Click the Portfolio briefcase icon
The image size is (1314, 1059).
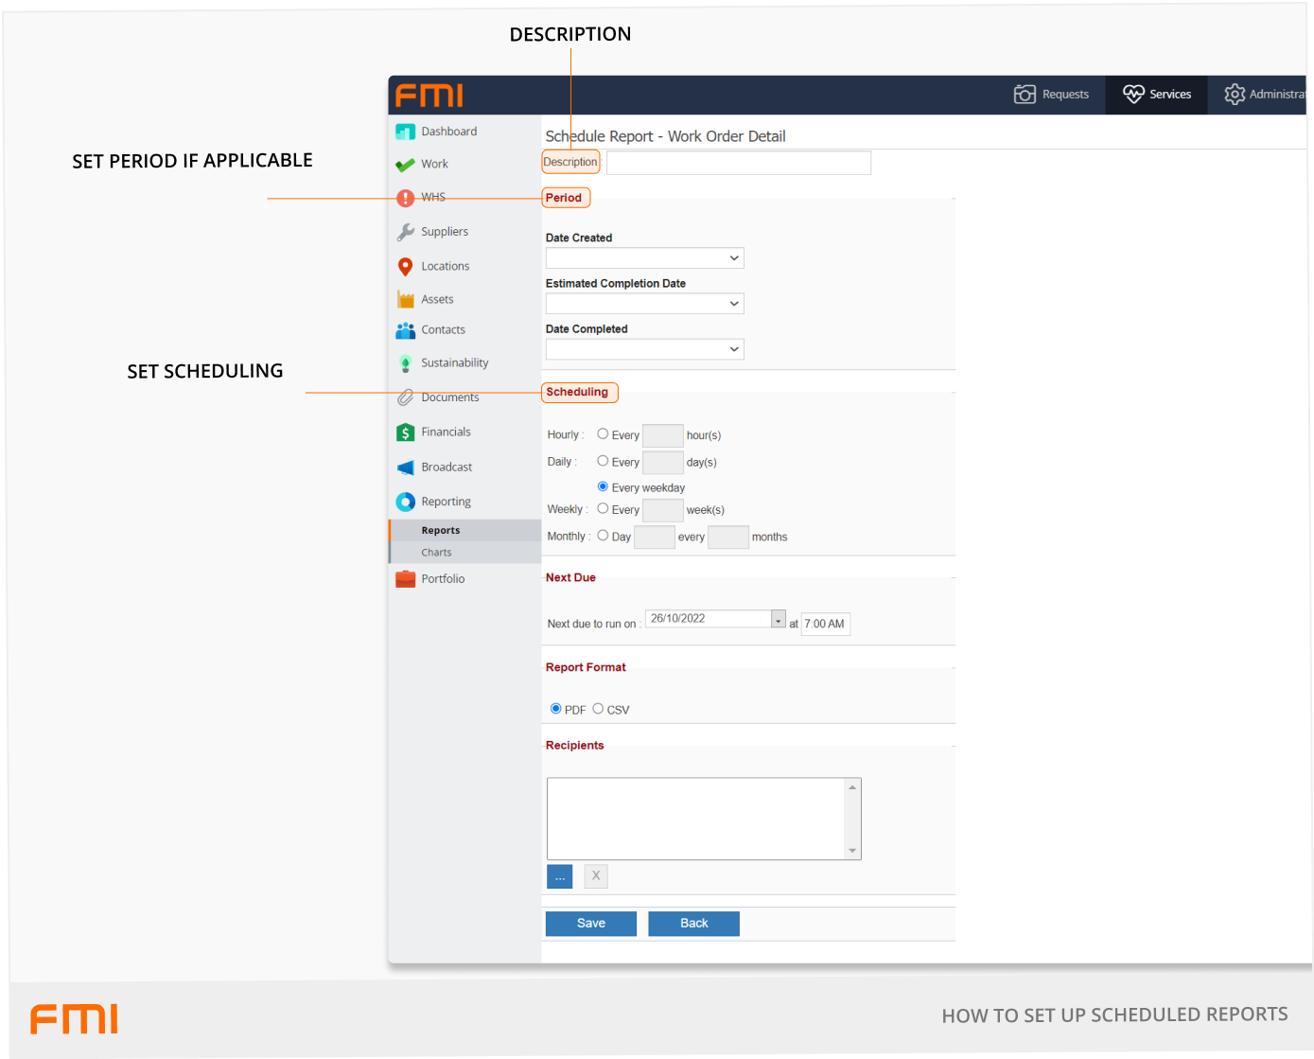pyautogui.click(x=405, y=579)
